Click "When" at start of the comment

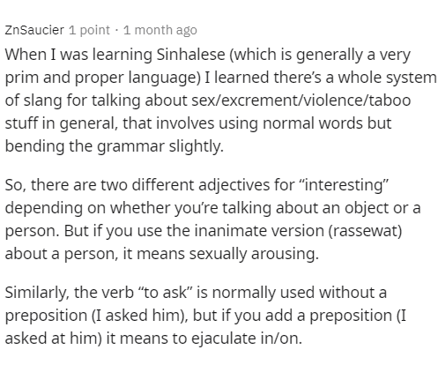(x=26, y=55)
